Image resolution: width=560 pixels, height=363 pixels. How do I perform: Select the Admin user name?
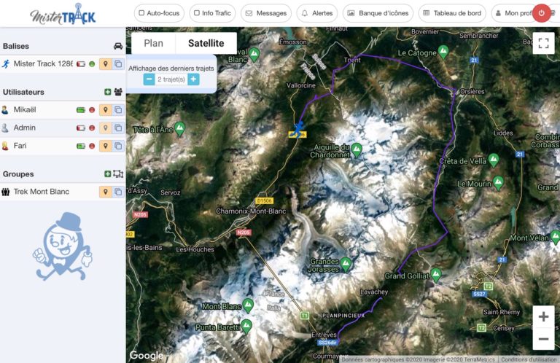point(24,128)
